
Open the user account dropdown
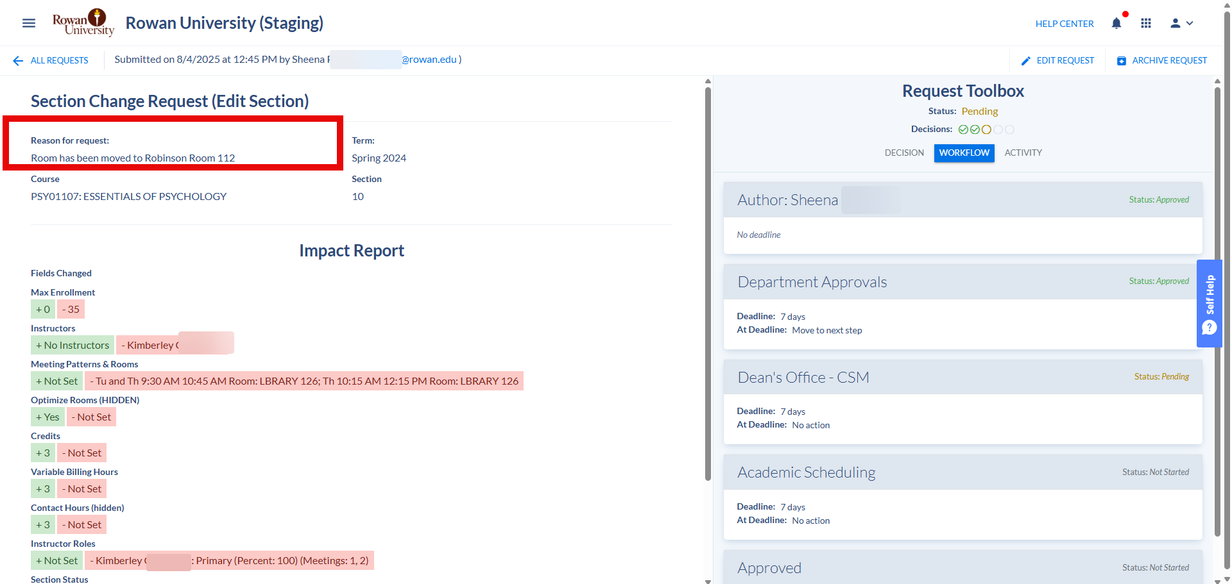(1181, 23)
